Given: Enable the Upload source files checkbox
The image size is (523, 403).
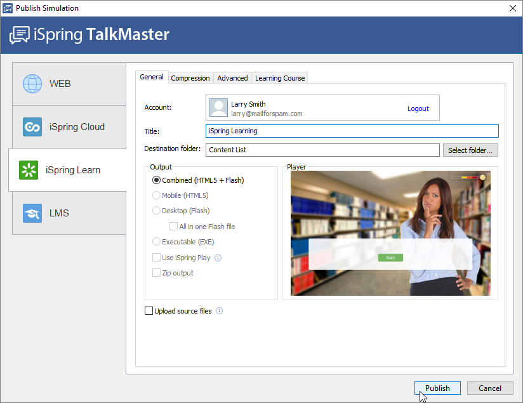Looking at the screenshot, I should pos(149,311).
